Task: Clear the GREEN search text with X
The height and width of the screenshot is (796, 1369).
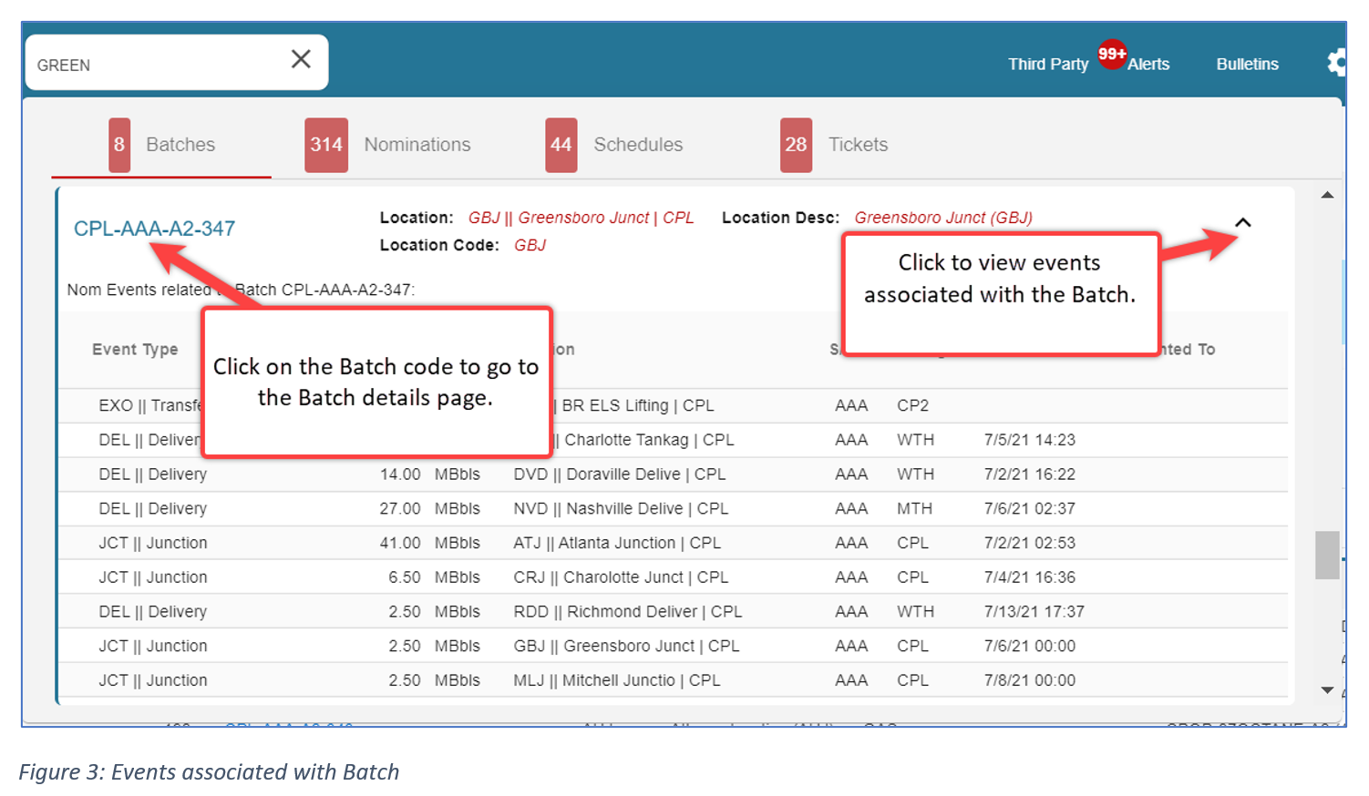Action: point(301,60)
